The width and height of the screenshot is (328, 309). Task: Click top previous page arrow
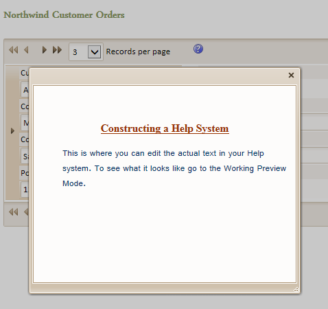coord(26,50)
